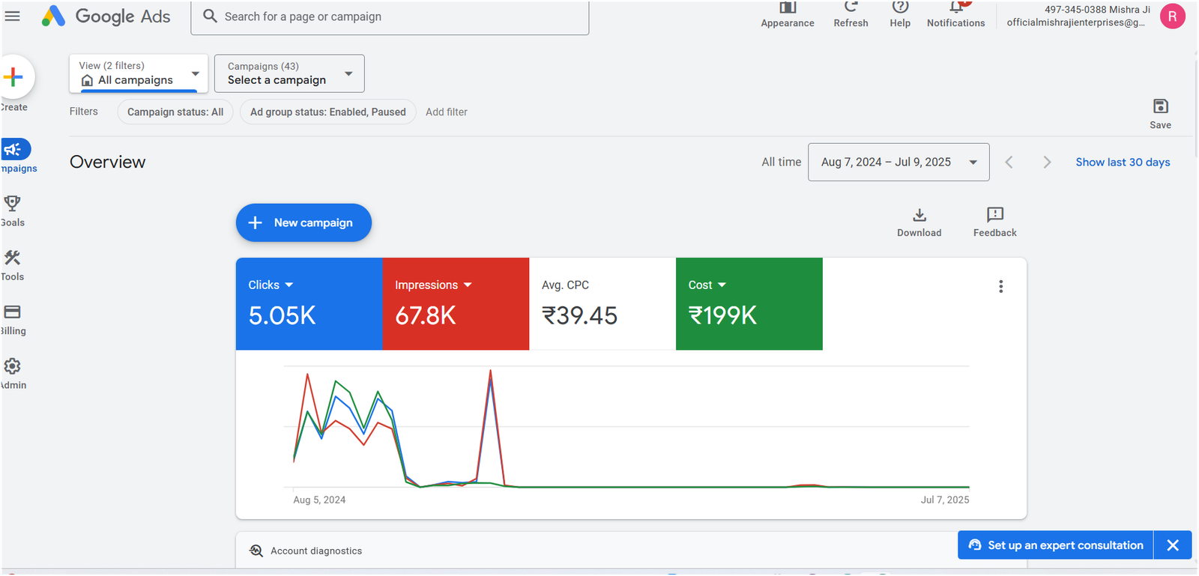
Task: Go to next date range
Action: pyautogui.click(x=1047, y=163)
